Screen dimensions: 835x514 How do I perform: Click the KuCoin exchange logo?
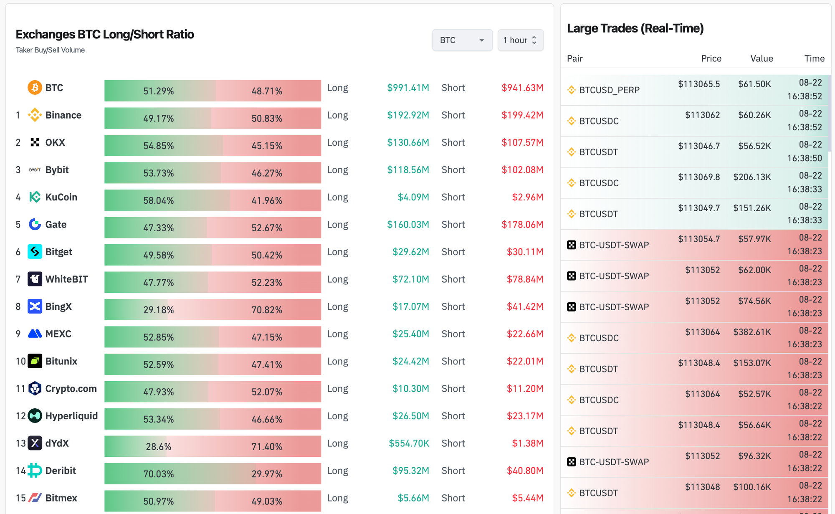[x=35, y=197]
